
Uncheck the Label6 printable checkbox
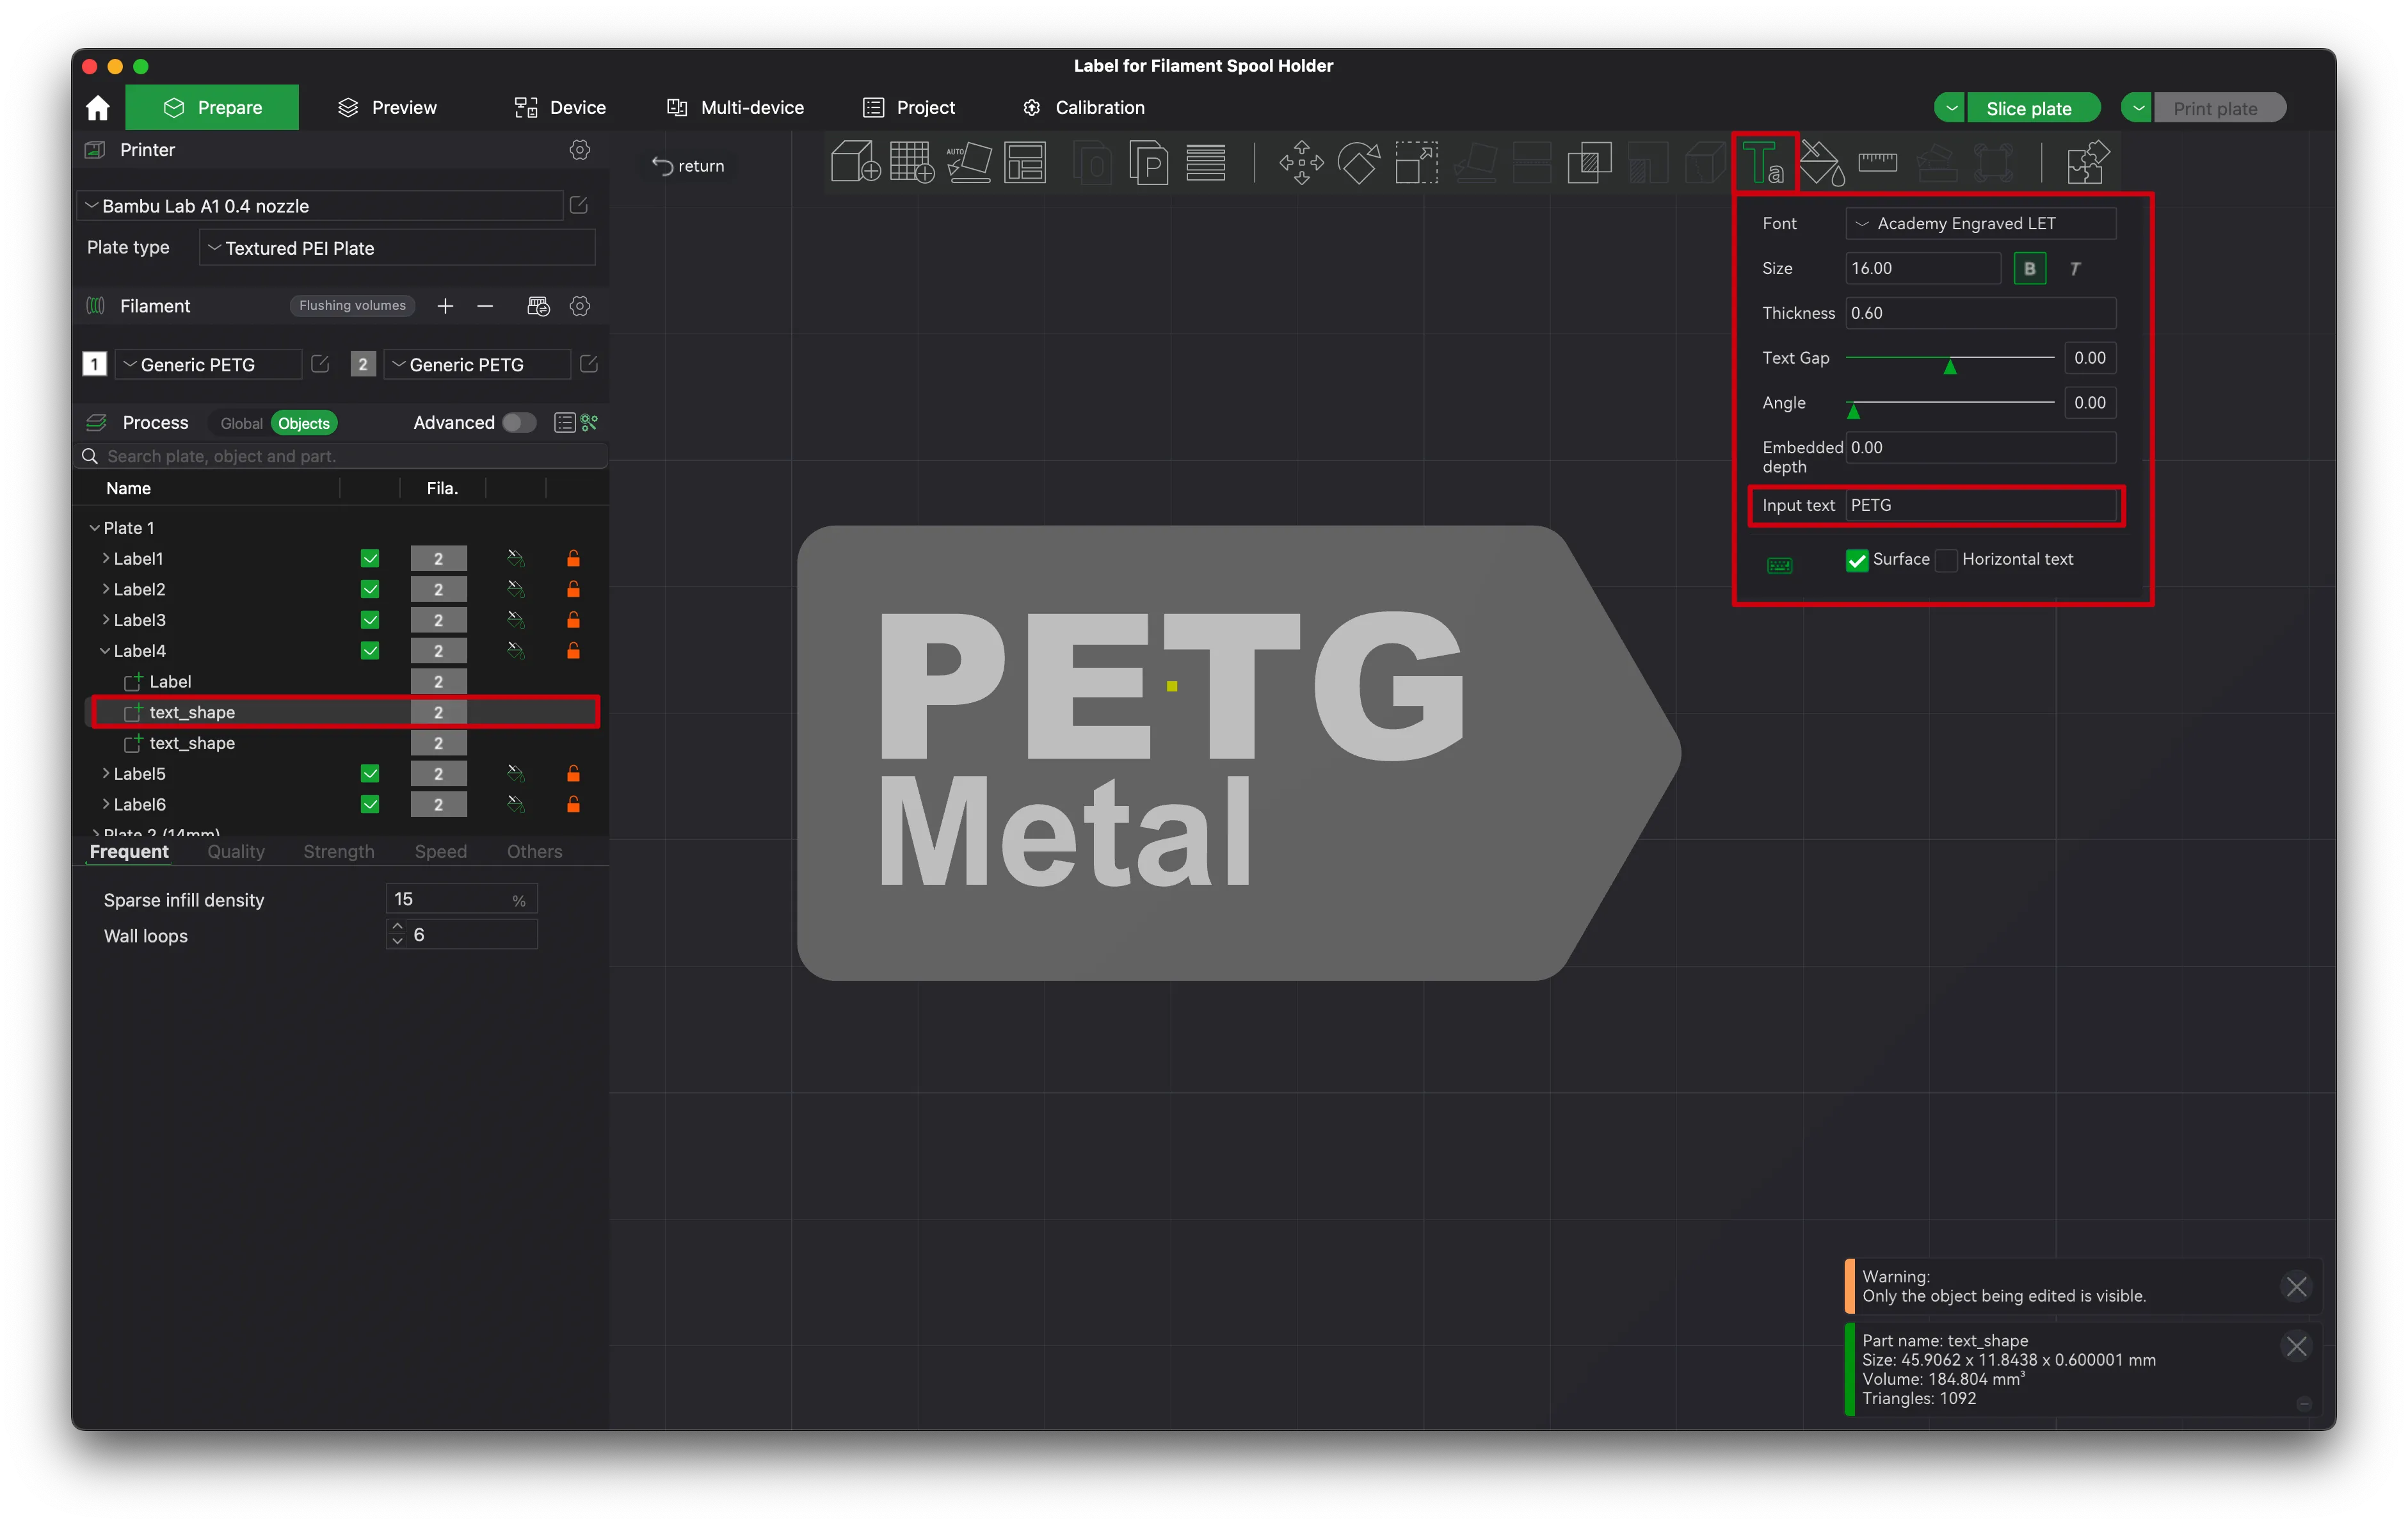(x=370, y=804)
